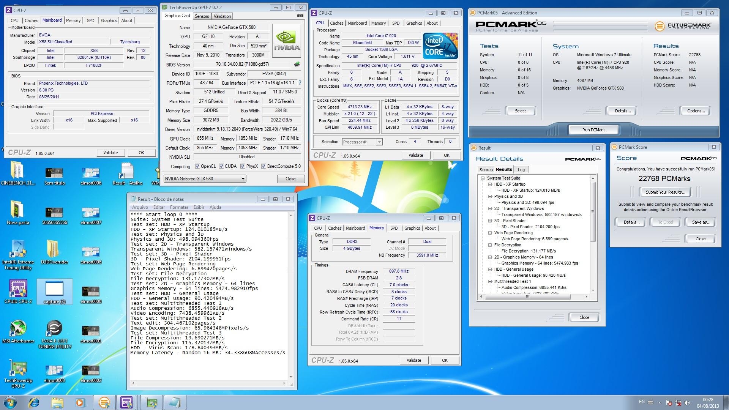Click the Result Details vertical scrollbar thumb
The image size is (729, 410).
coord(593,212)
